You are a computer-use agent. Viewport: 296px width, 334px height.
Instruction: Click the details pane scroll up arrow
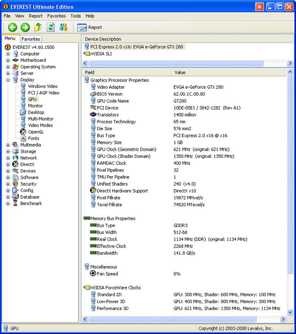(x=290, y=72)
